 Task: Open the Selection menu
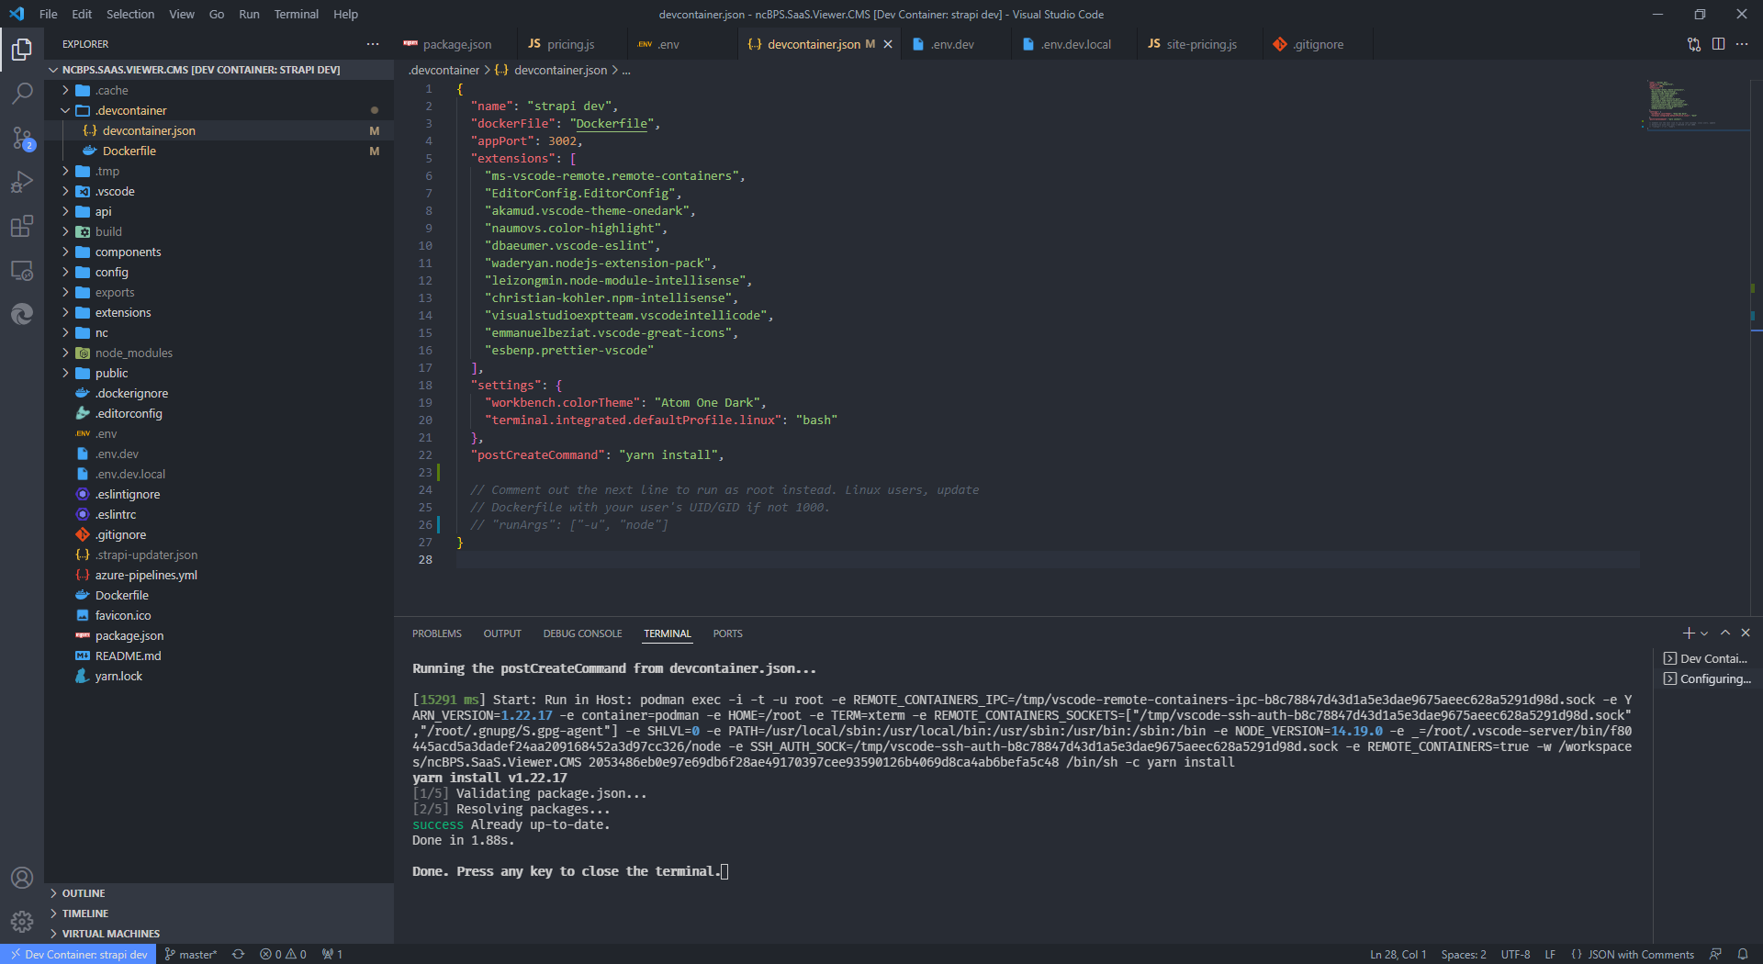(130, 14)
